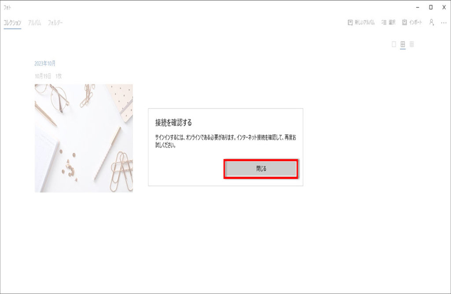Open the three-dot more options menu

point(444,23)
